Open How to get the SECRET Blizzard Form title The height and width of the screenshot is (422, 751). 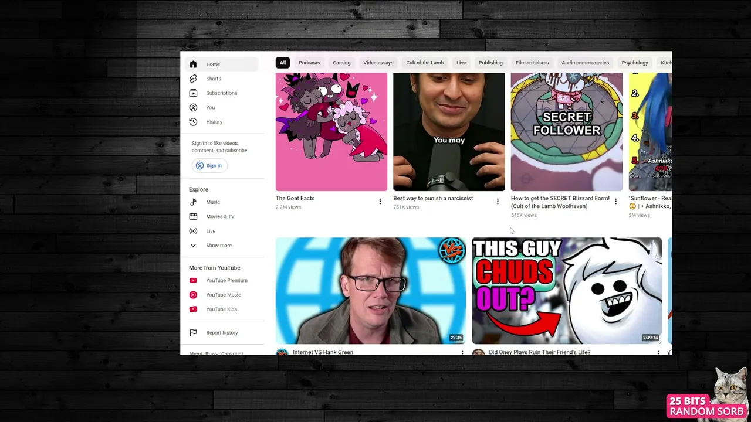[x=560, y=202]
